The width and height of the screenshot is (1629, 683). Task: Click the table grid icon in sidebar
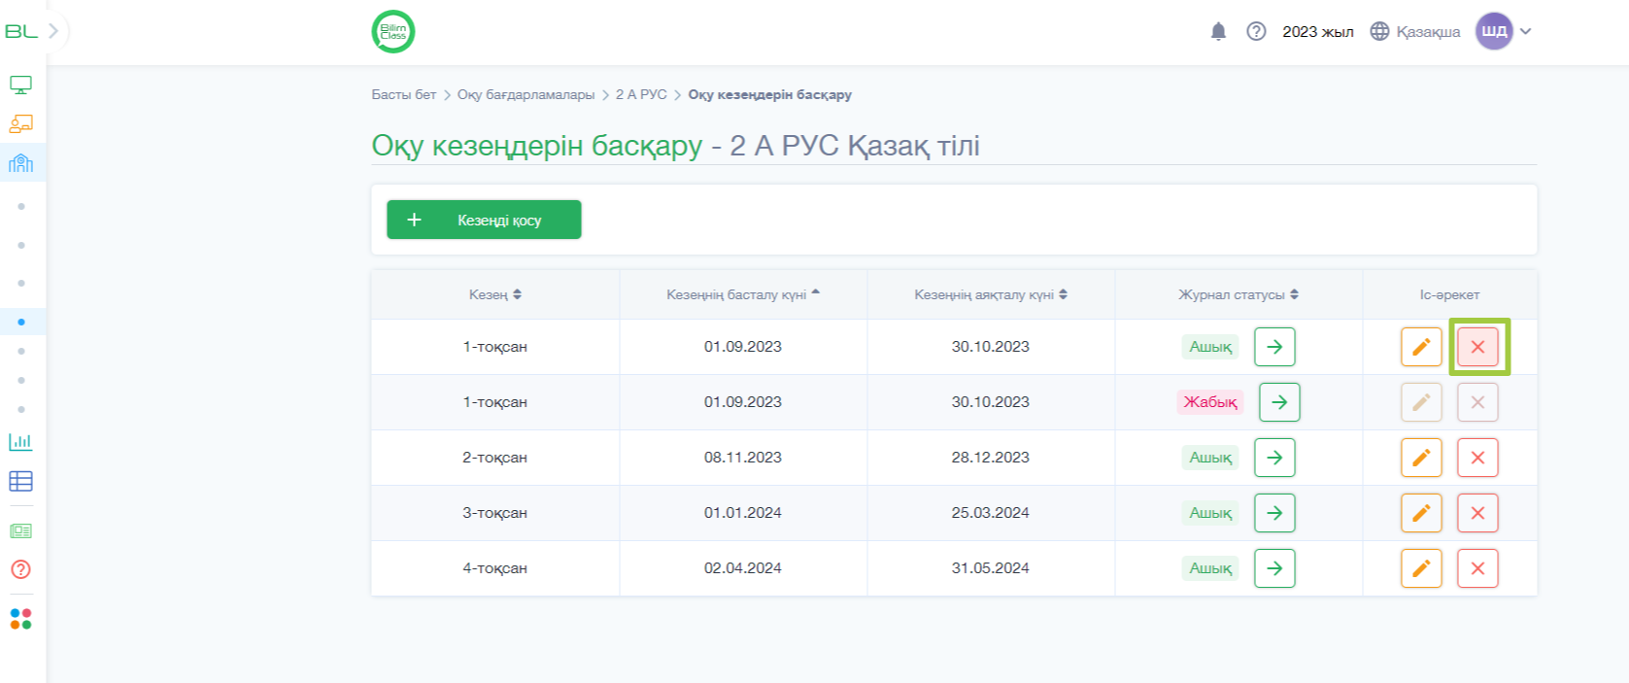(20, 481)
